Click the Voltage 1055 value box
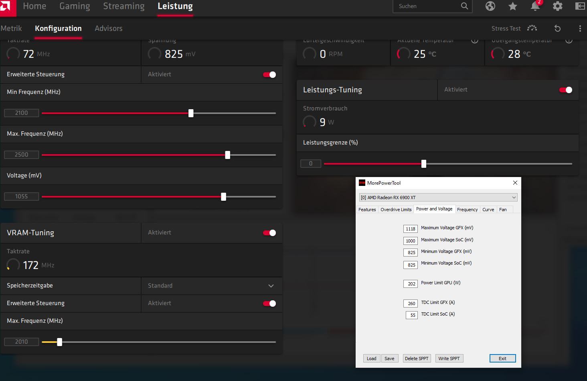 point(22,197)
